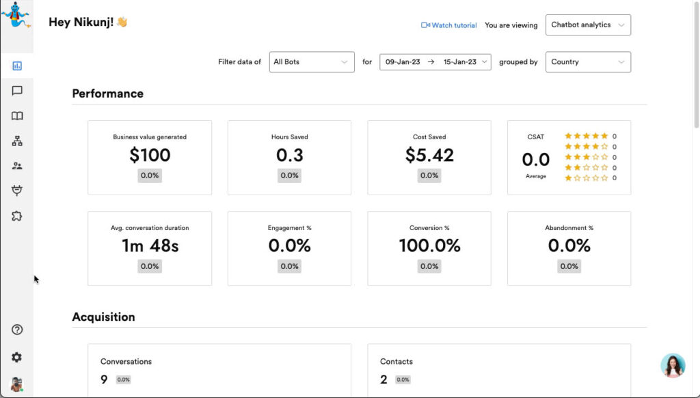
Task: Open the open-book knowledge base icon
Action: (17, 116)
